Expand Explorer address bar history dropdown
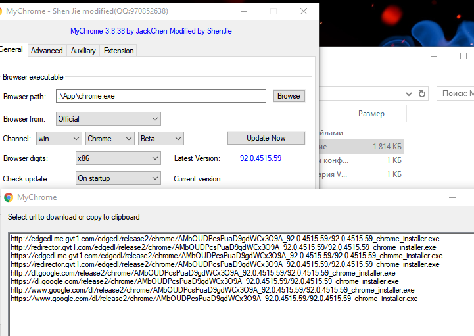Viewport: 474px width, 336px height. click(409, 94)
